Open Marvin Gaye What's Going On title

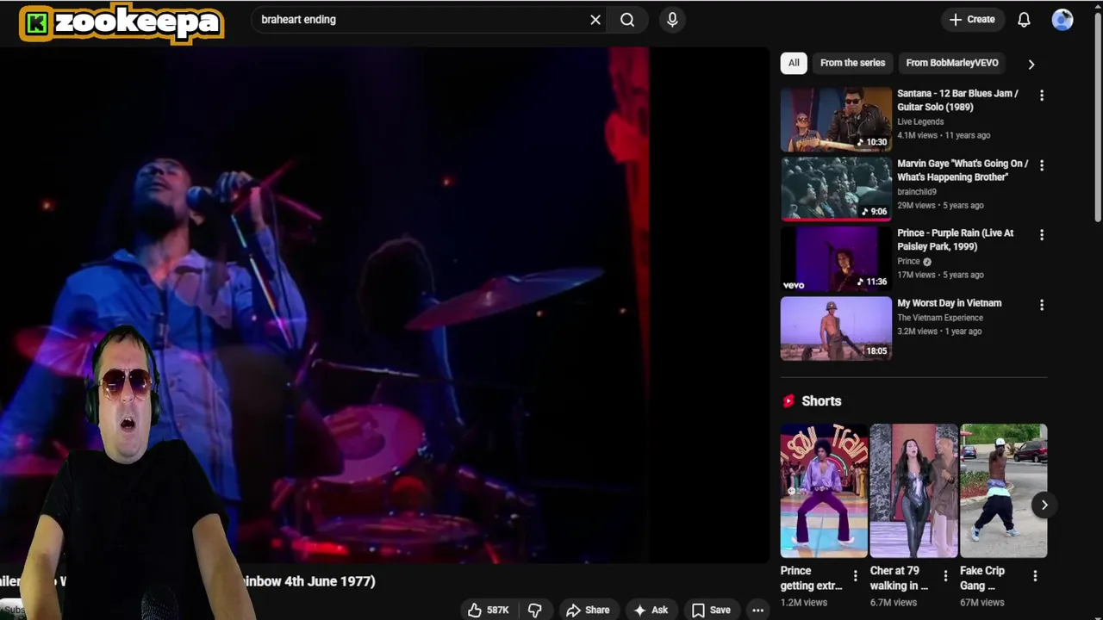click(963, 170)
